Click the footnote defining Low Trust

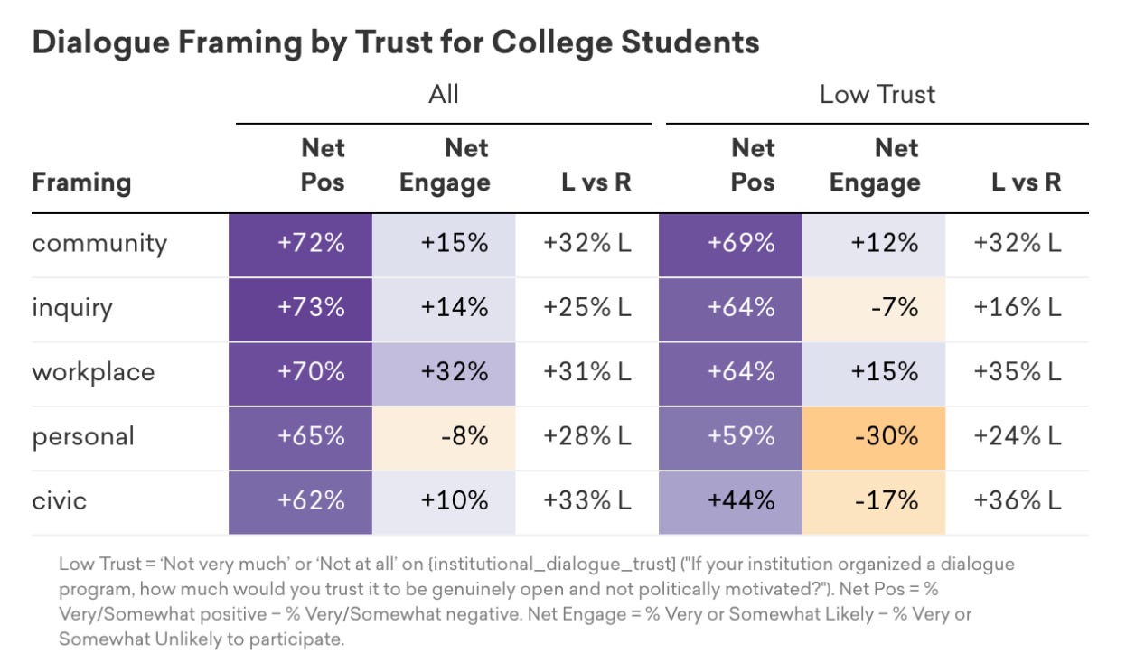click(537, 602)
